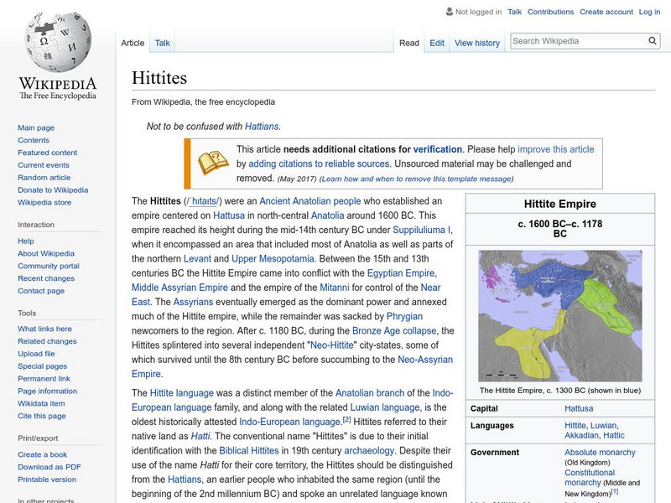
Task: Click the Hattusa link in the first paragraph
Action: (x=229, y=215)
